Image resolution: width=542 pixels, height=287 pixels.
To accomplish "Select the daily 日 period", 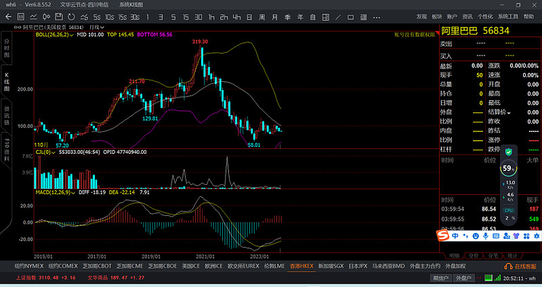I will [x=249, y=17].
